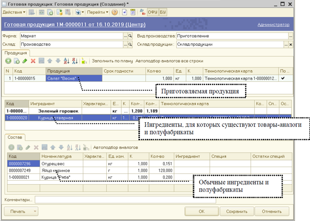Select the Состав tab
The height and width of the screenshot is (221, 310).
point(15,137)
